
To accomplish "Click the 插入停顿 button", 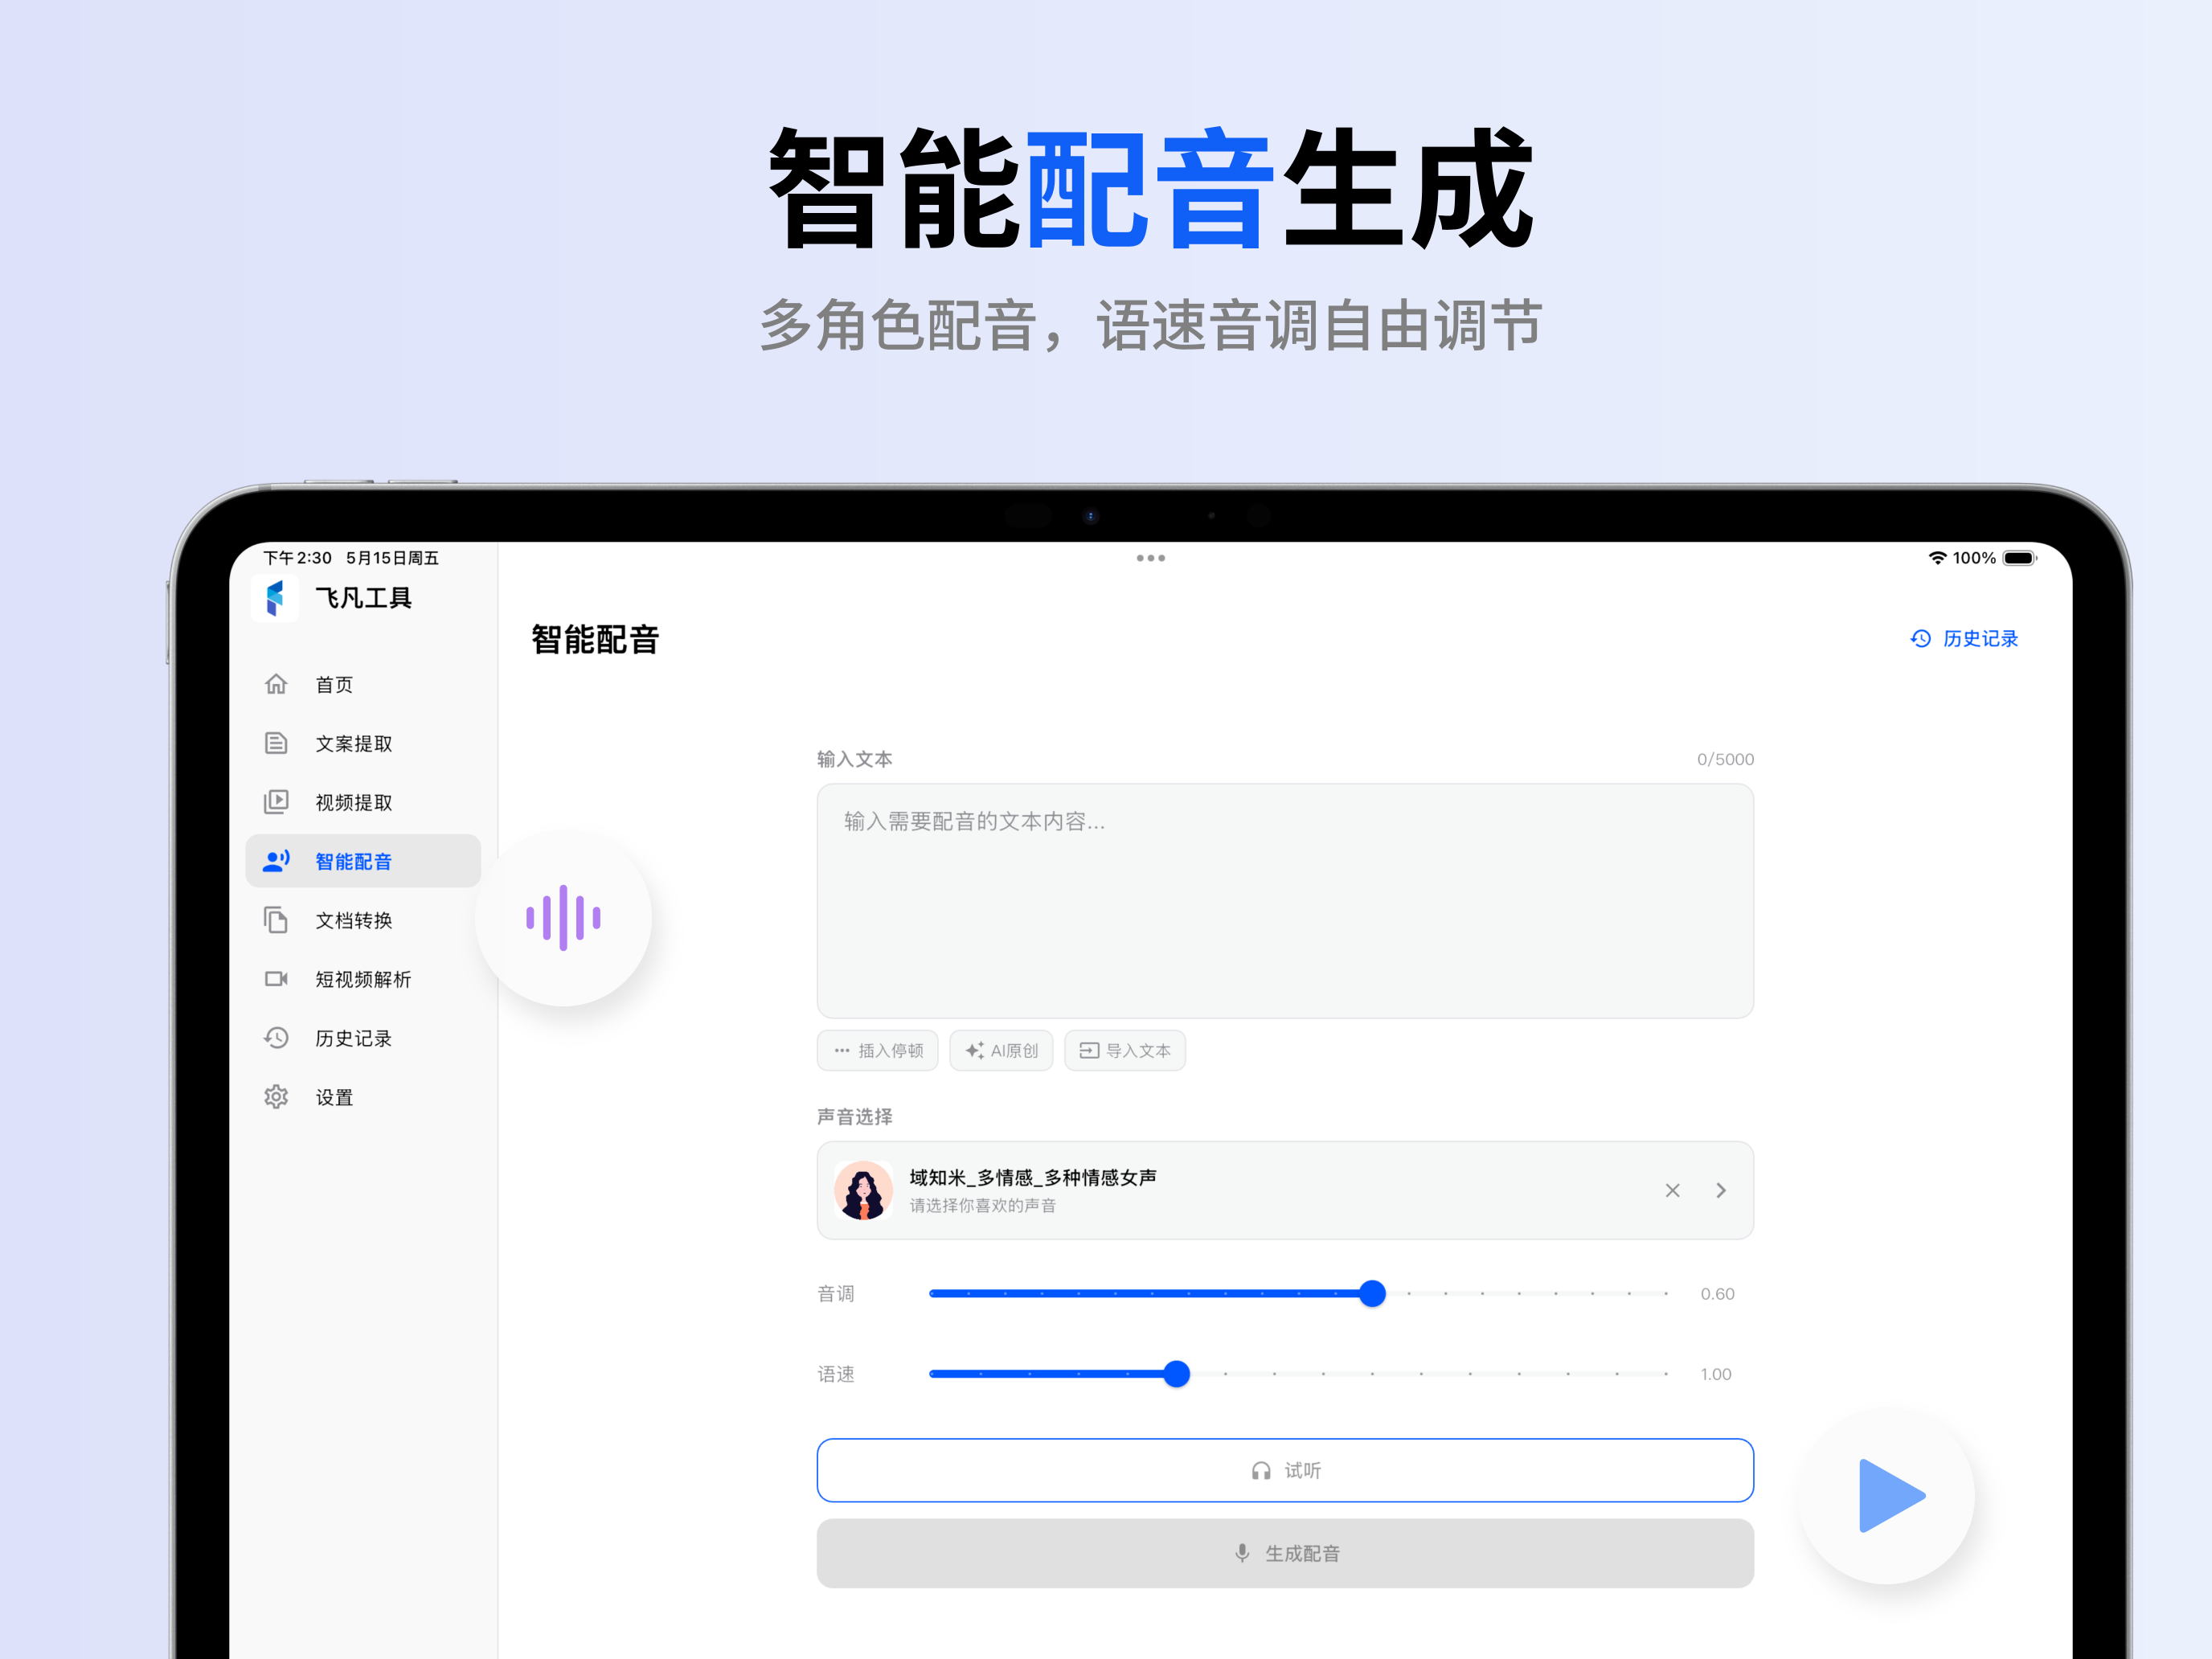I will tap(877, 1050).
